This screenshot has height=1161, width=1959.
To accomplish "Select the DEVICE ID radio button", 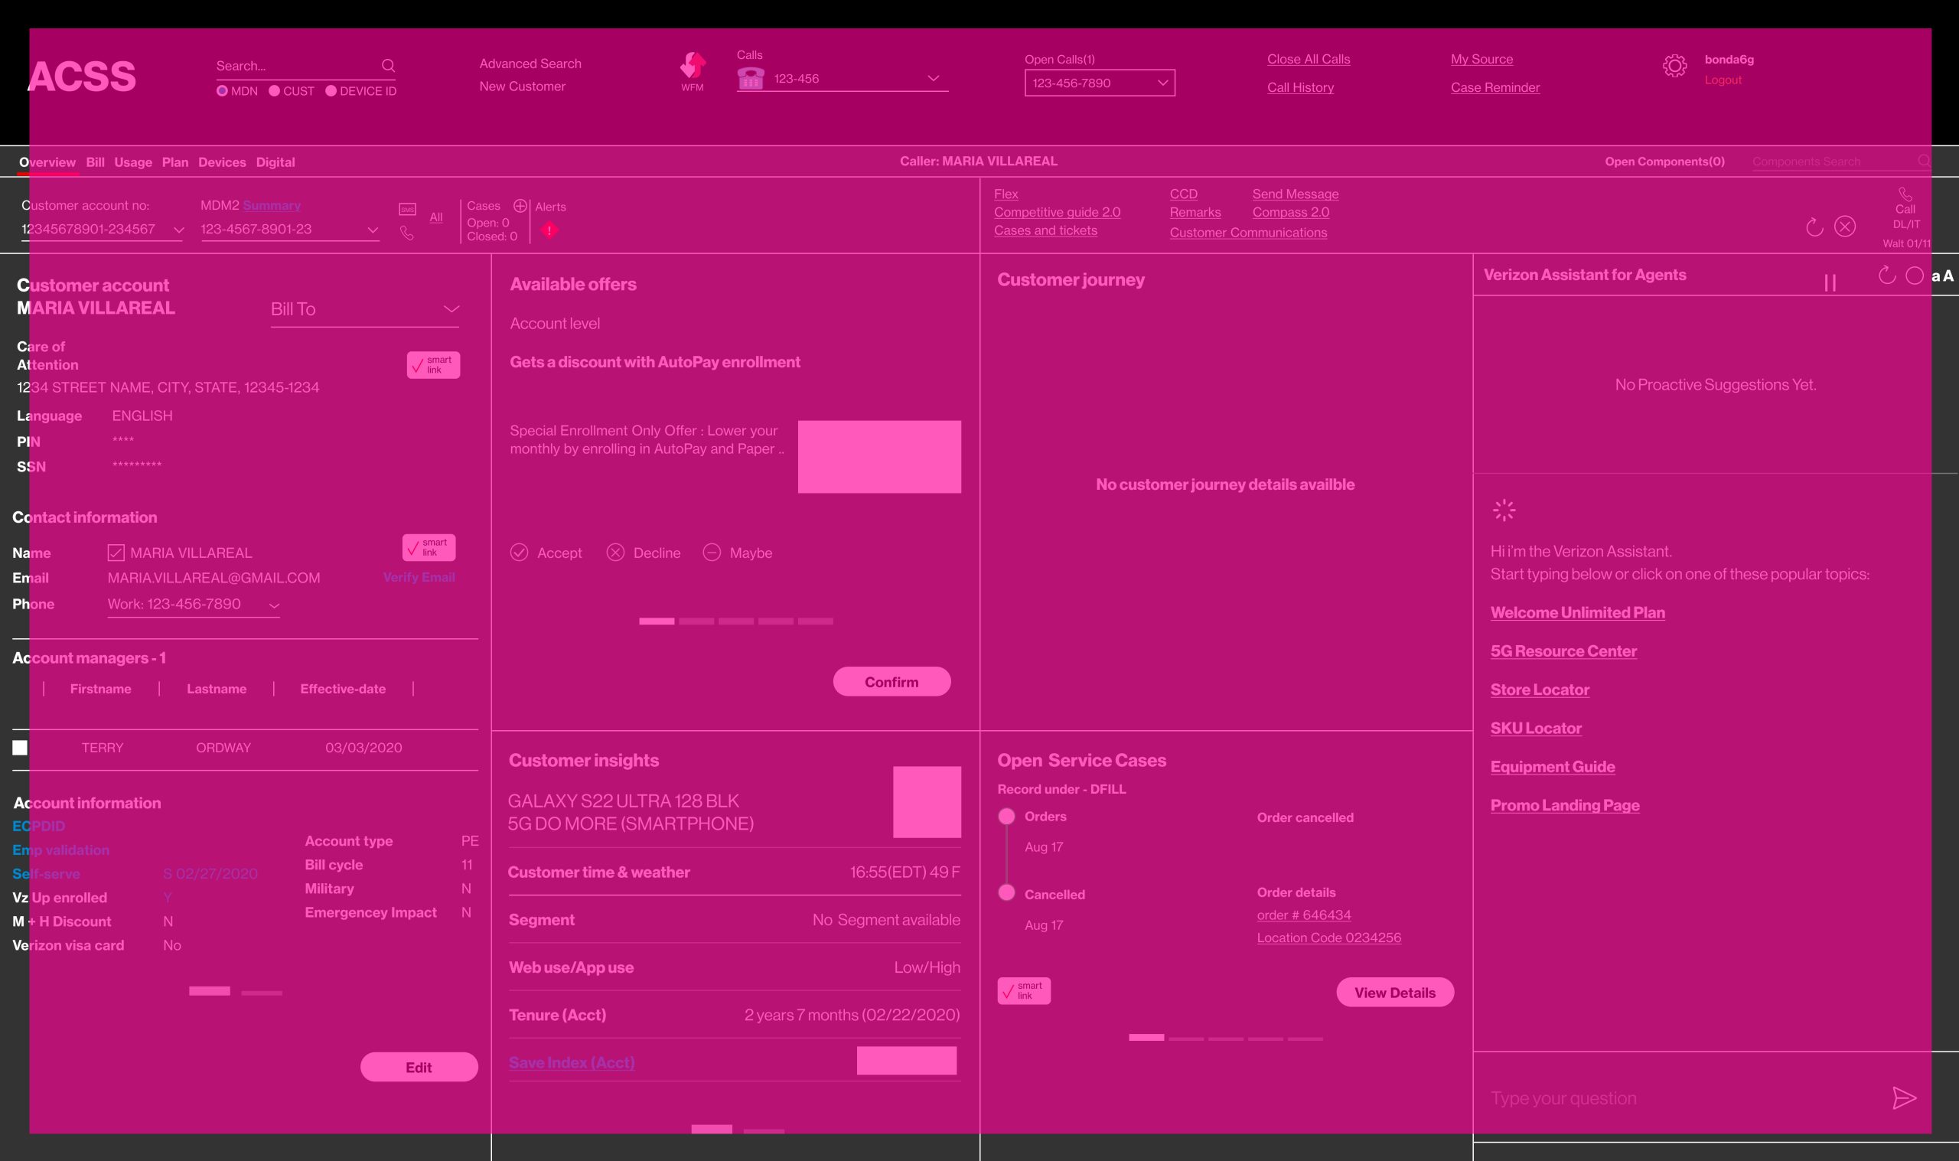I will click(x=331, y=91).
